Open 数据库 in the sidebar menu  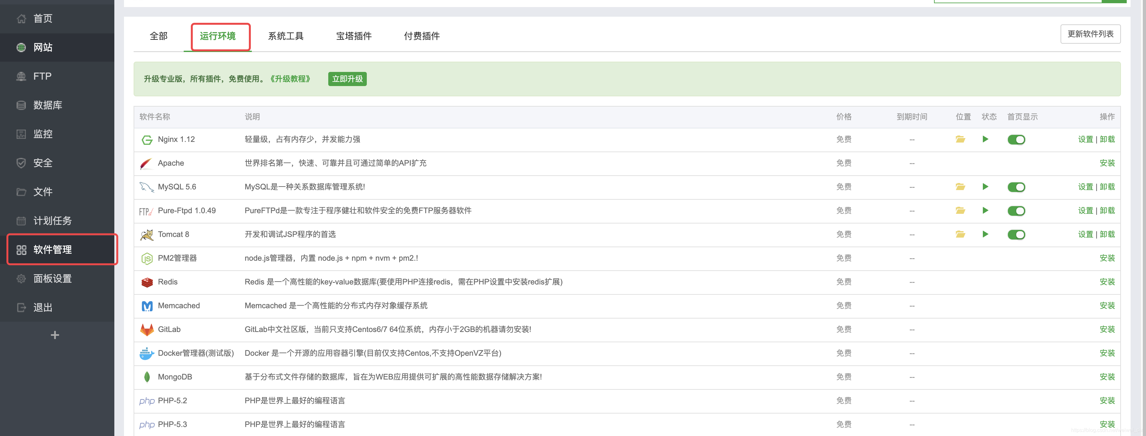click(x=48, y=105)
